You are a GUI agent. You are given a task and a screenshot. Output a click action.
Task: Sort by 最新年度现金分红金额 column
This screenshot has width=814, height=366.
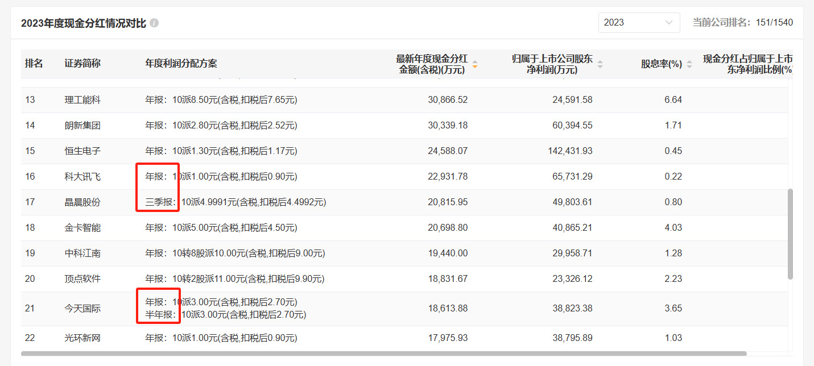click(474, 64)
